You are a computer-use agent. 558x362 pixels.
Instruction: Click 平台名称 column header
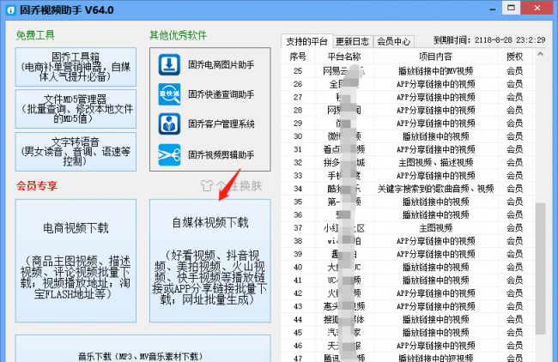[x=344, y=57]
